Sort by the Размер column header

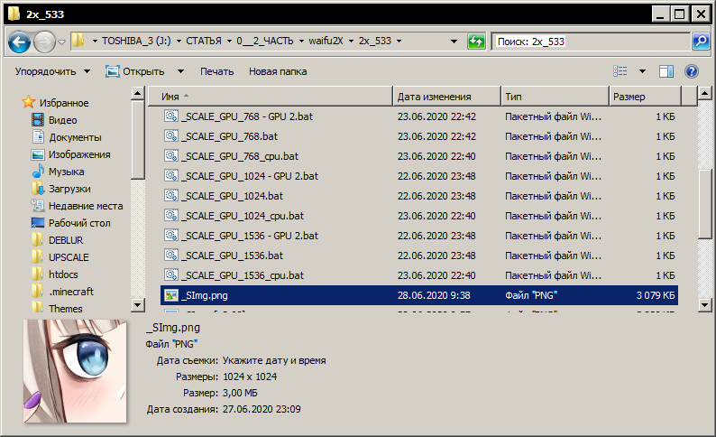point(646,97)
